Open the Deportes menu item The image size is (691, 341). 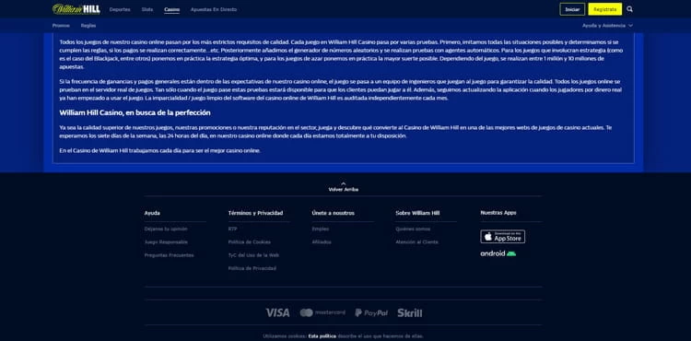point(120,9)
